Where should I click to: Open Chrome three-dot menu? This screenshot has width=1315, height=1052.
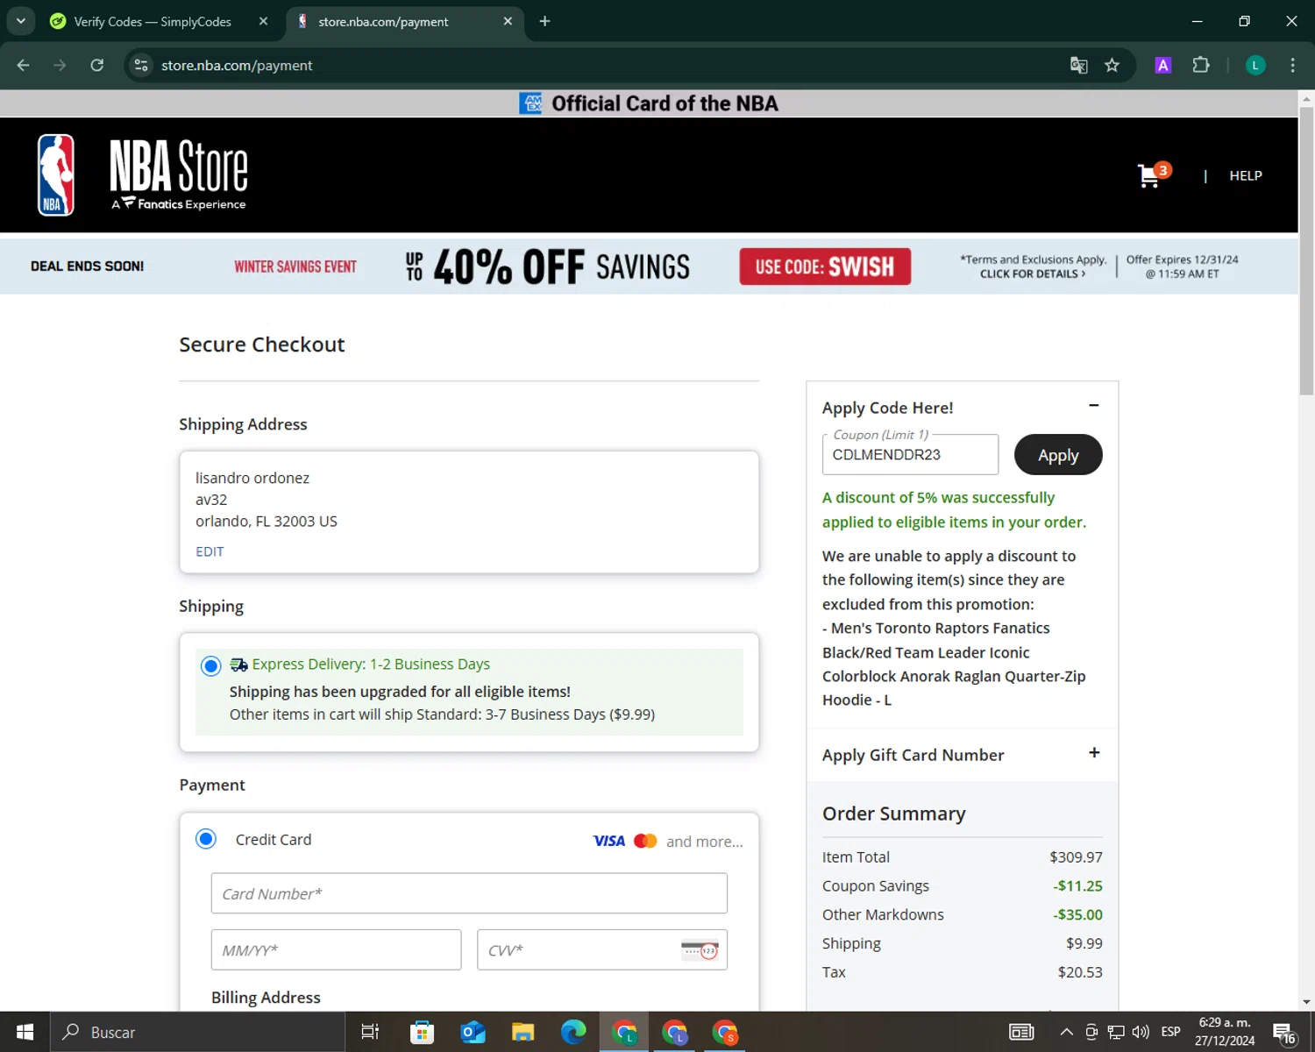(1292, 65)
